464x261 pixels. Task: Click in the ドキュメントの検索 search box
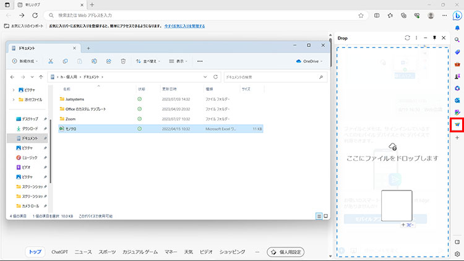(272, 77)
